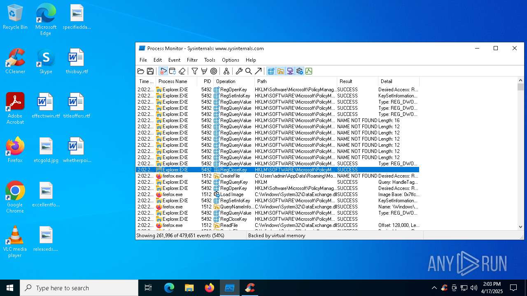Open the Tools menu
Image resolution: width=527 pixels, height=296 pixels.
click(x=210, y=60)
